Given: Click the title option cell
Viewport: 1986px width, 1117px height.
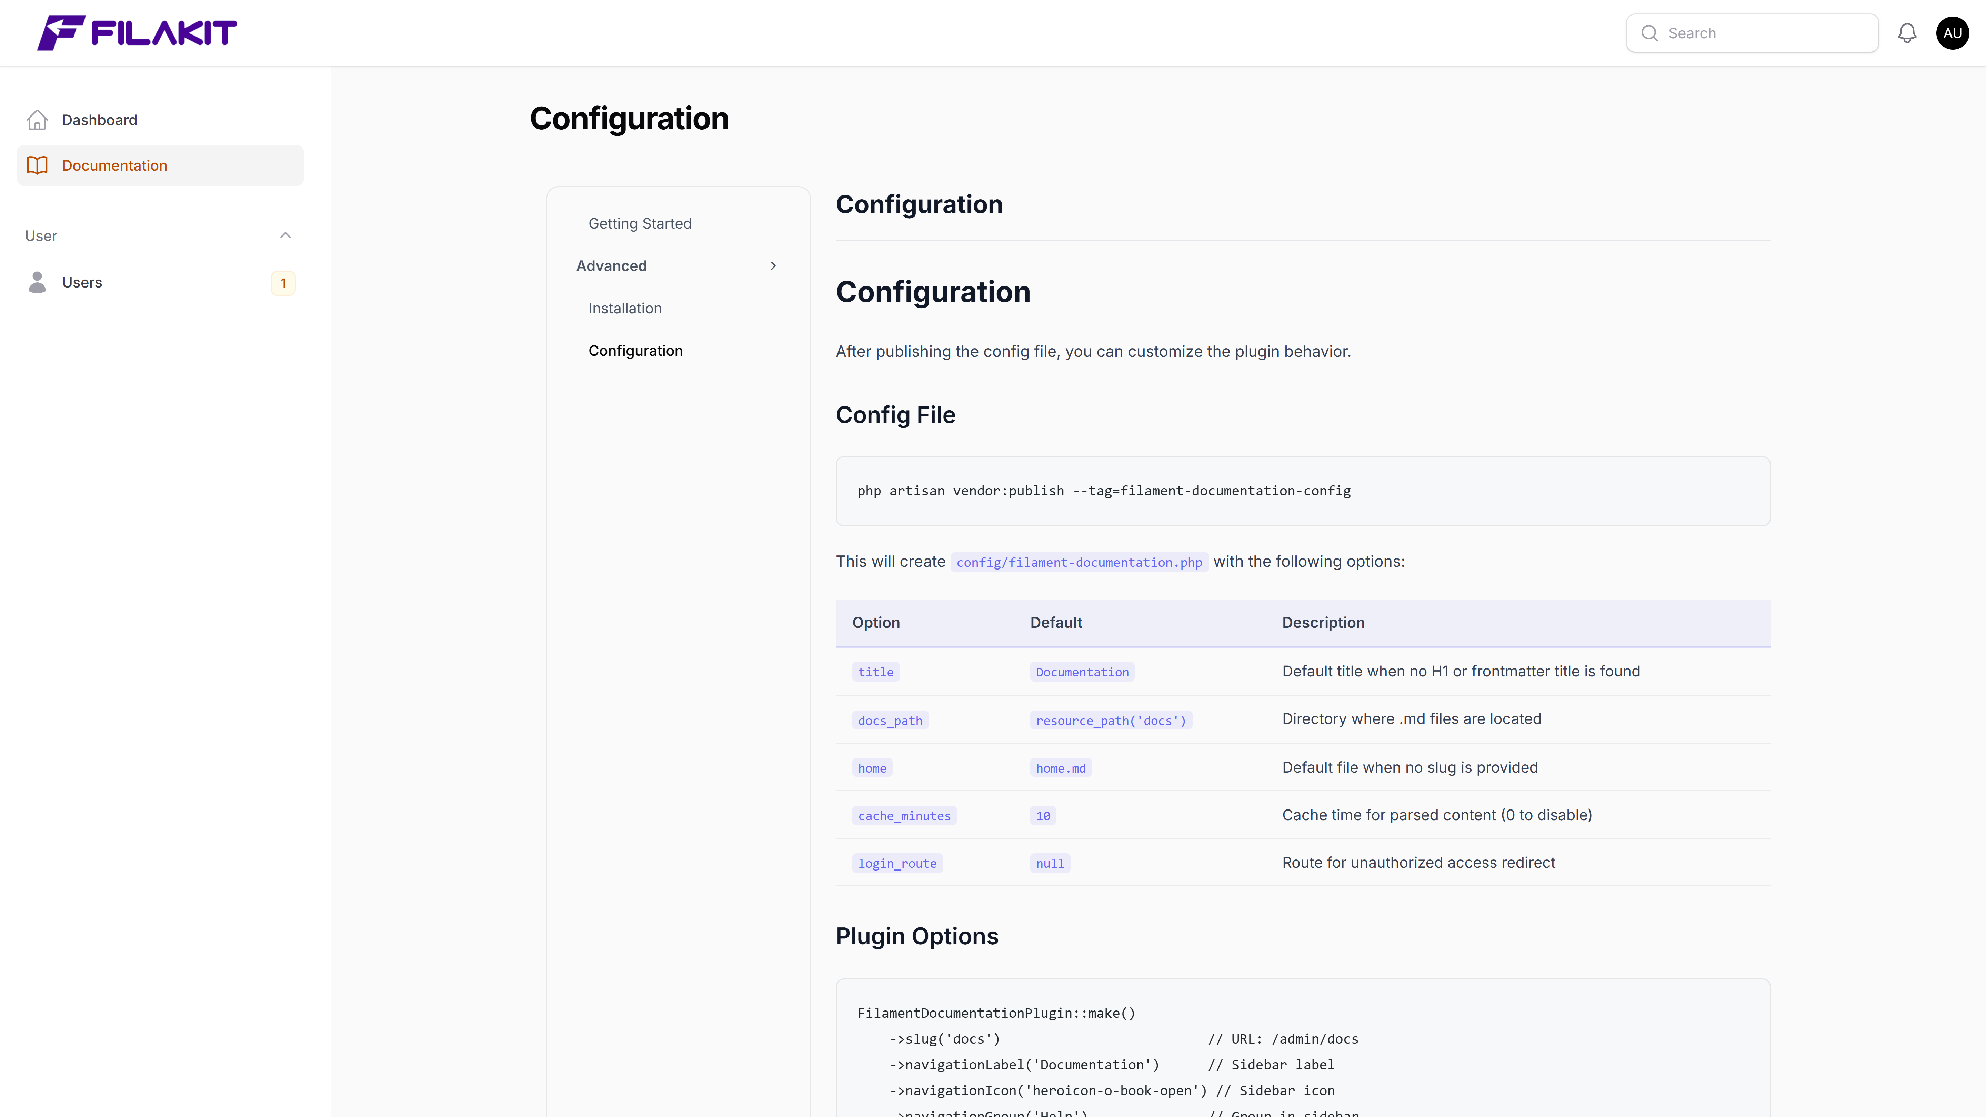Looking at the screenshot, I should (876, 672).
